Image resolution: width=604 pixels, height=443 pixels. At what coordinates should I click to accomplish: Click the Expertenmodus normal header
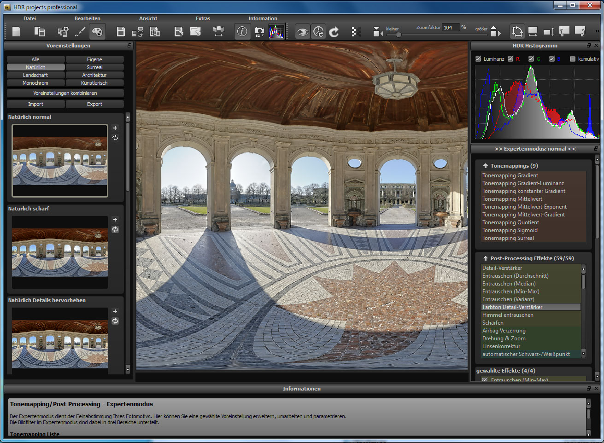[535, 149]
